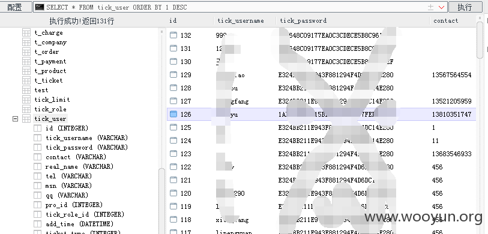
Task: Click the 配置 configuration button
Action: (16, 7)
